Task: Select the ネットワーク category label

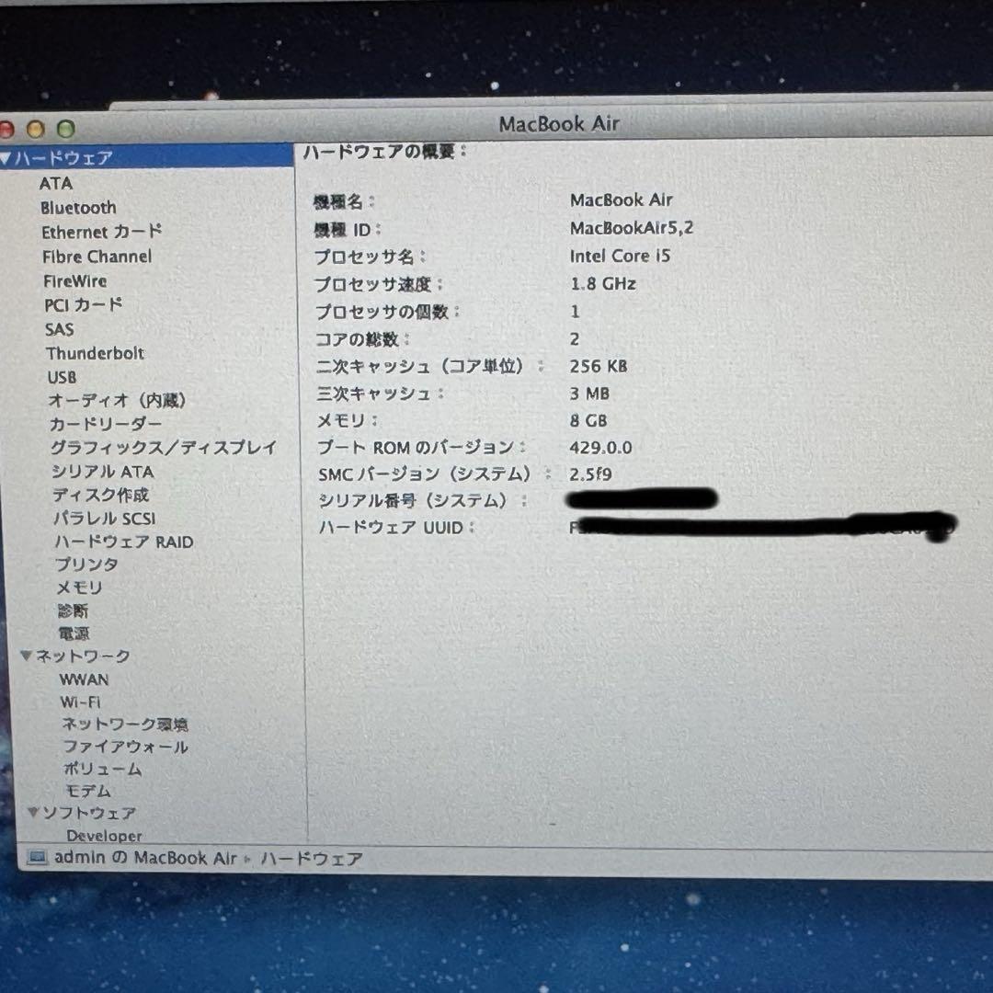Action: (83, 656)
